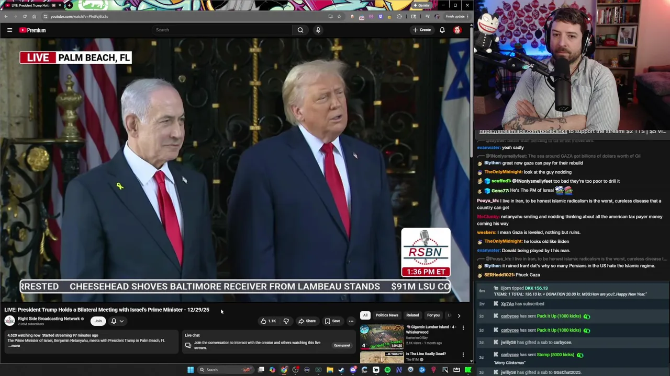The height and width of the screenshot is (376, 670).
Task: Open Right Side Broadcasting Network channel name
Action: (x=49, y=319)
